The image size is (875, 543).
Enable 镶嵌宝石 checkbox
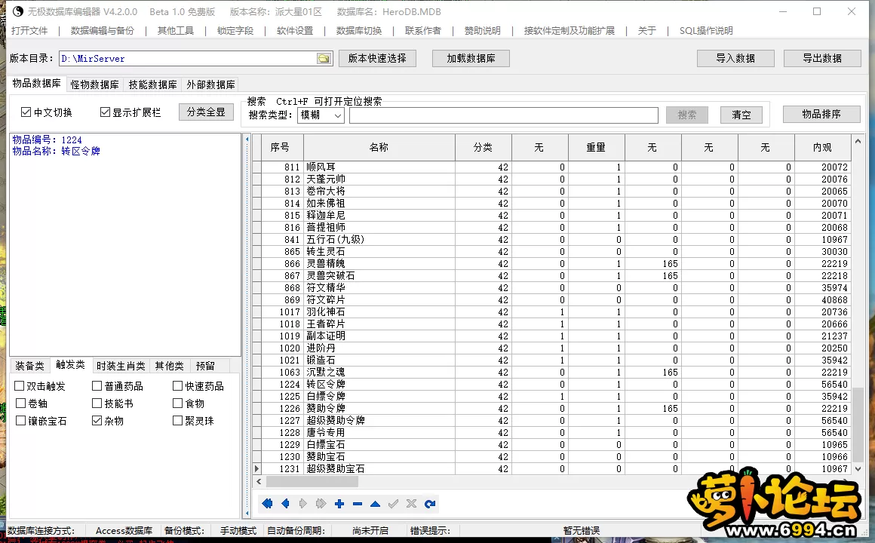tap(20, 420)
